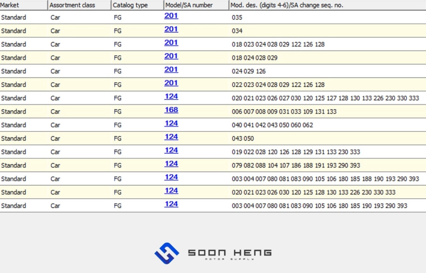Open model 124 link for 040 041 042 row
This screenshot has width=426, height=273.
[x=171, y=123]
